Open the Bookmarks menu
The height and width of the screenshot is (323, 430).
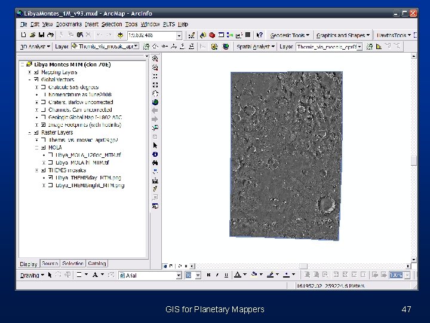tap(69, 24)
